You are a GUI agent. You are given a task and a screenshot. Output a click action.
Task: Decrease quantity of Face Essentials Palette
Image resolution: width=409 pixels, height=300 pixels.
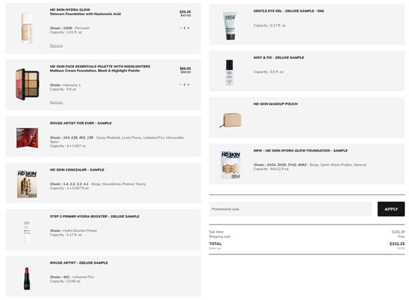181,84
